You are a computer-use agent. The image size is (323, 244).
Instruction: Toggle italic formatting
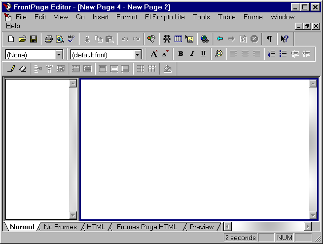coord(192,54)
